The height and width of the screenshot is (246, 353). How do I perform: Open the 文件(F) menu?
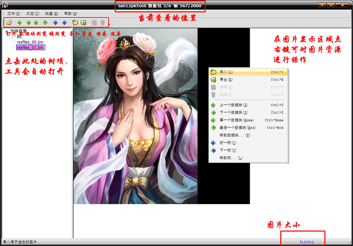click(x=13, y=14)
